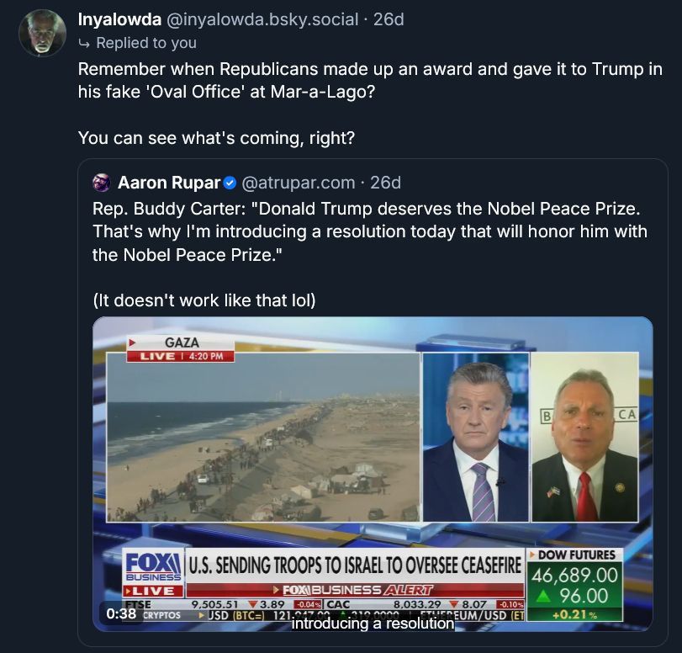
Task: Click the Inyalowda display name
Action: point(119,19)
